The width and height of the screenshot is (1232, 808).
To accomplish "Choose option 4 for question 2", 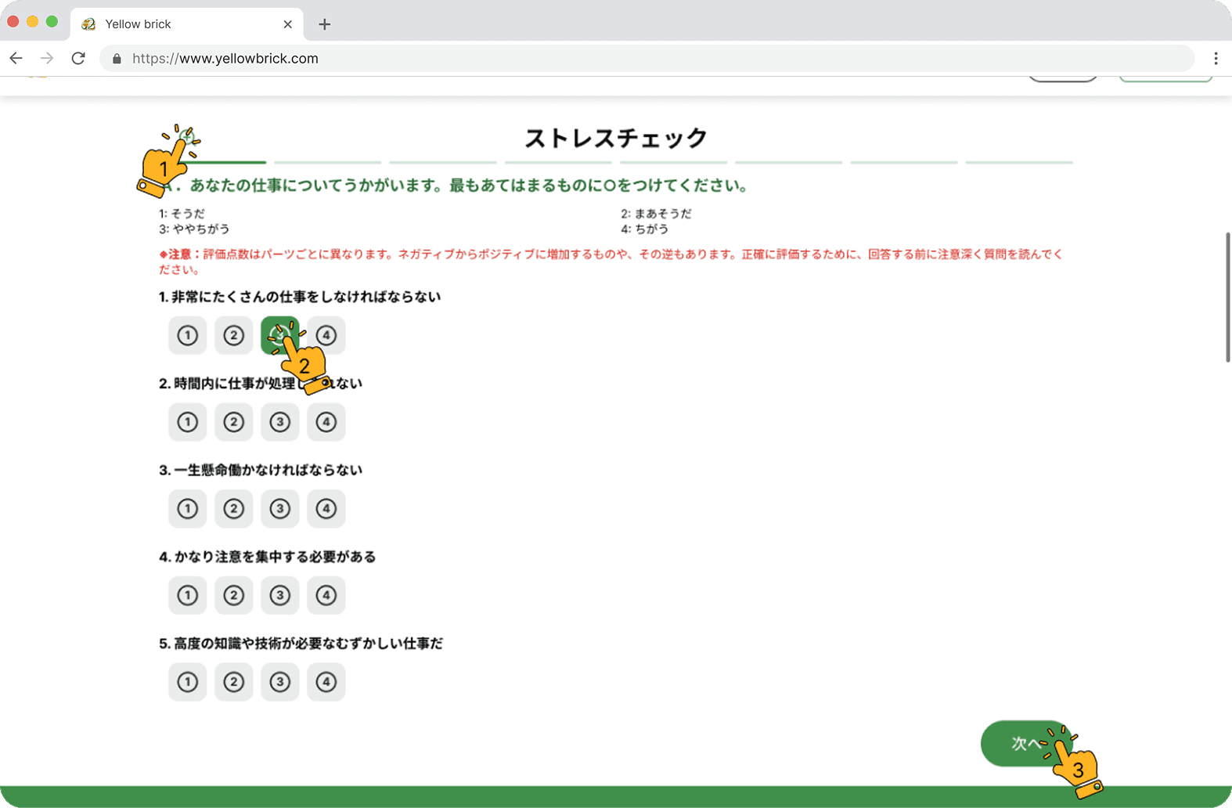I will point(326,422).
